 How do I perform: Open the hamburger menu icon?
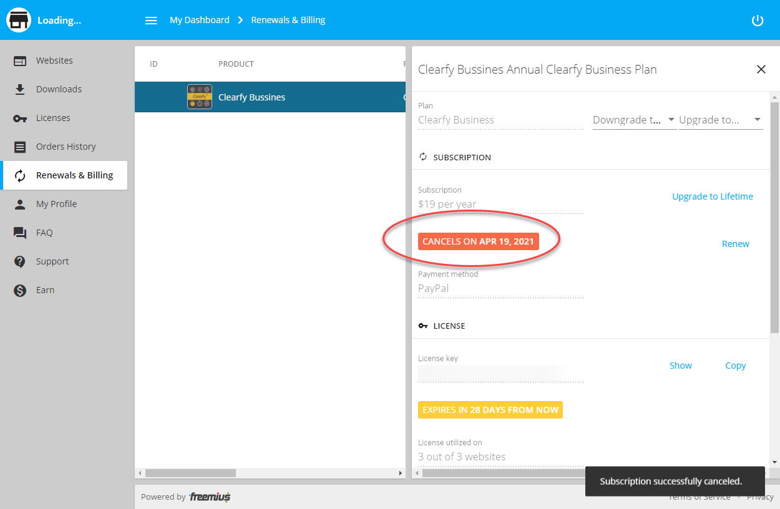pos(151,20)
